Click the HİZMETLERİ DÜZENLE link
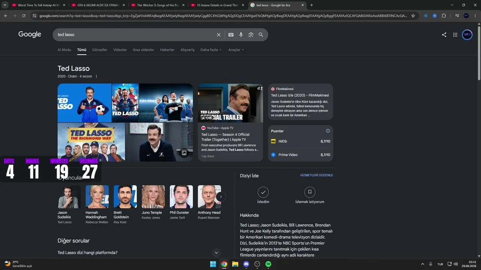Screen dimensions: 481x270 (x=316, y=175)
